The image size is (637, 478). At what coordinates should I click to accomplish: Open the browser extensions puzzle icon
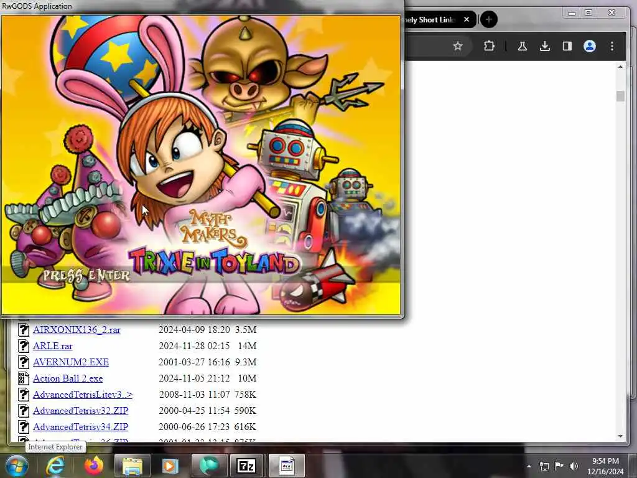[x=489, y=46]
